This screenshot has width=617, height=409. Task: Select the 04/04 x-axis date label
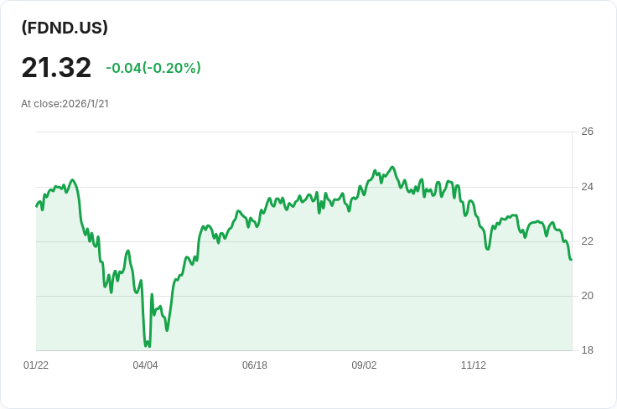(x=145, y=365)
